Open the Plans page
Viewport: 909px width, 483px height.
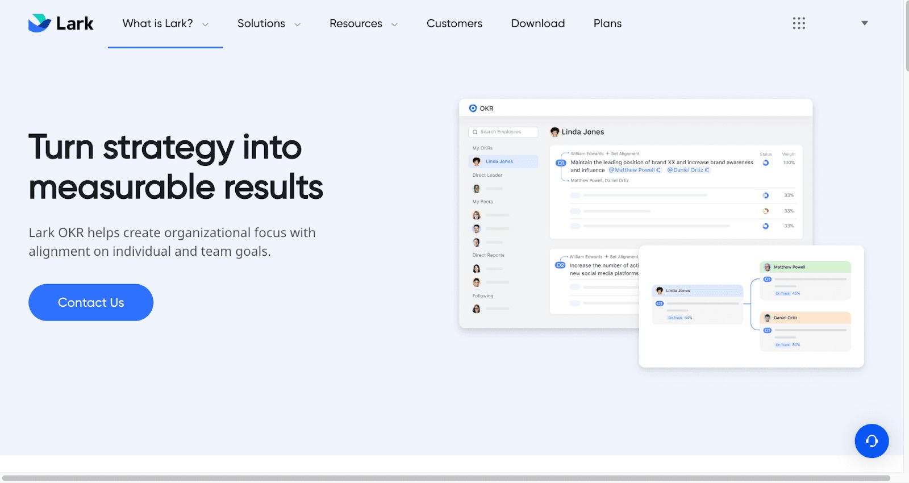[607, 23]
